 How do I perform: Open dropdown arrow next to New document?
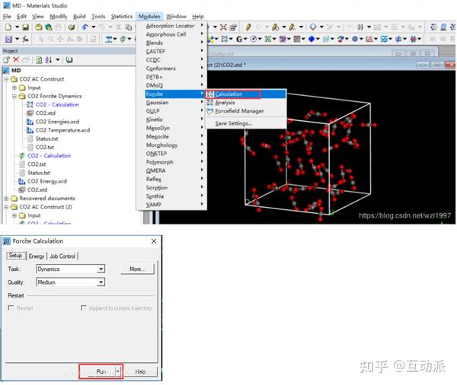[x=18, y=27]
